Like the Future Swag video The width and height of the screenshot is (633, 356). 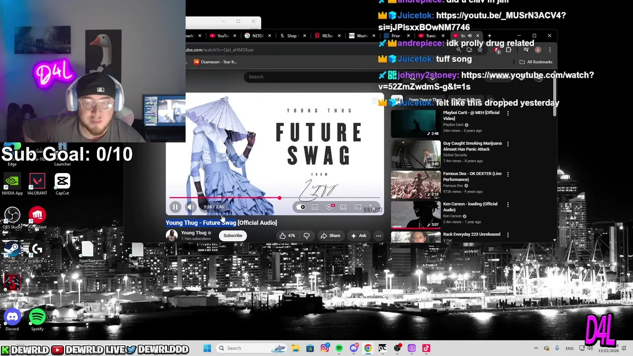pos(287,236)
